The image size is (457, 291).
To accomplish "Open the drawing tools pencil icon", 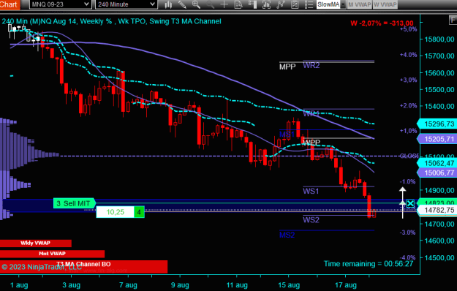I will 182,4.
